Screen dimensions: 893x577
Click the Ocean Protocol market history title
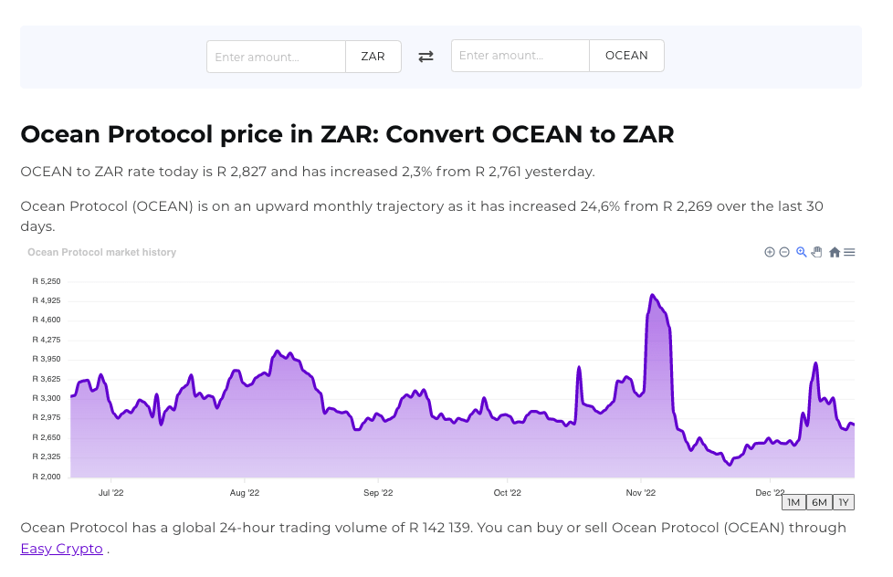point(102,252)
